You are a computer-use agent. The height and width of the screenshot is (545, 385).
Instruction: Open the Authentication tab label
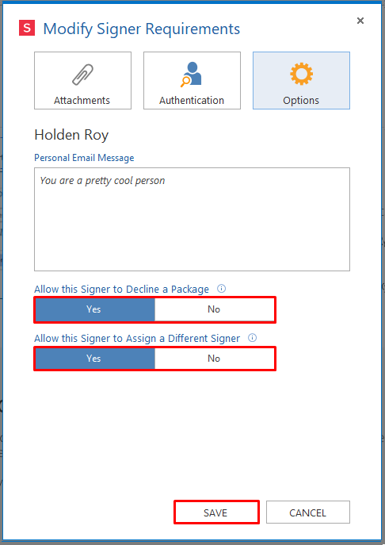click(x=192, y=101)
